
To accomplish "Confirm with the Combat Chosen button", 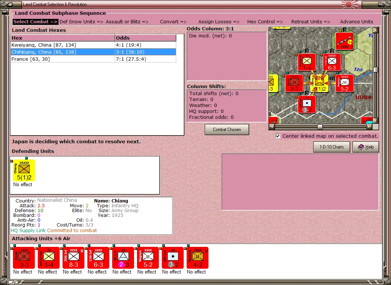I will click(x=227, y=130).
